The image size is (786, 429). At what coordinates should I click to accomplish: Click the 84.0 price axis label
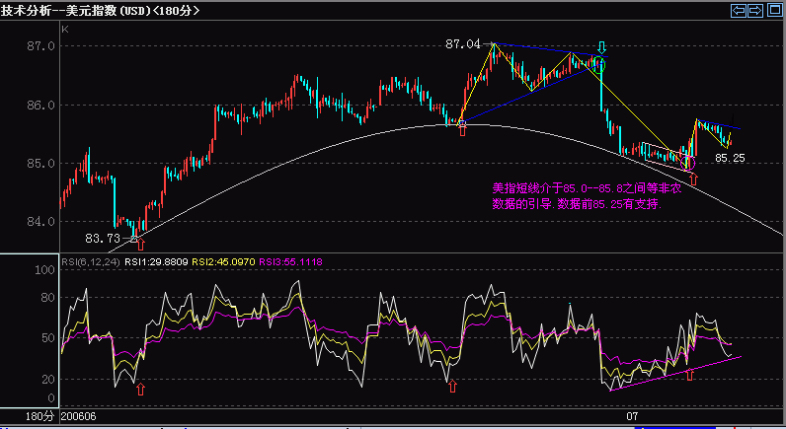pyautogui.click(x=40, y=221)
